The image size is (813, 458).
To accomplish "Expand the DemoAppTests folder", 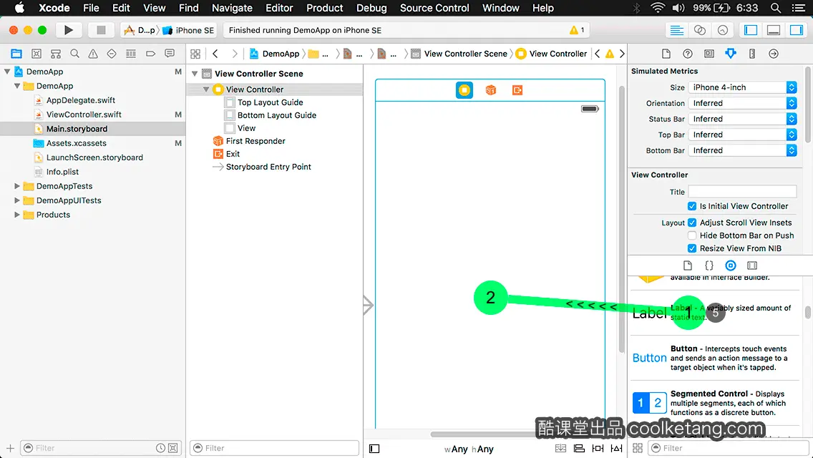I will click(16, 186).
